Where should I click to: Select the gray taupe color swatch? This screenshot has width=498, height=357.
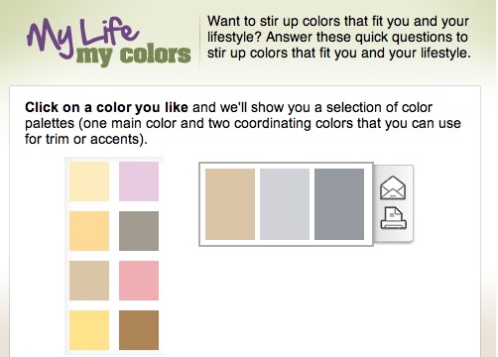(x=139, y=231)
